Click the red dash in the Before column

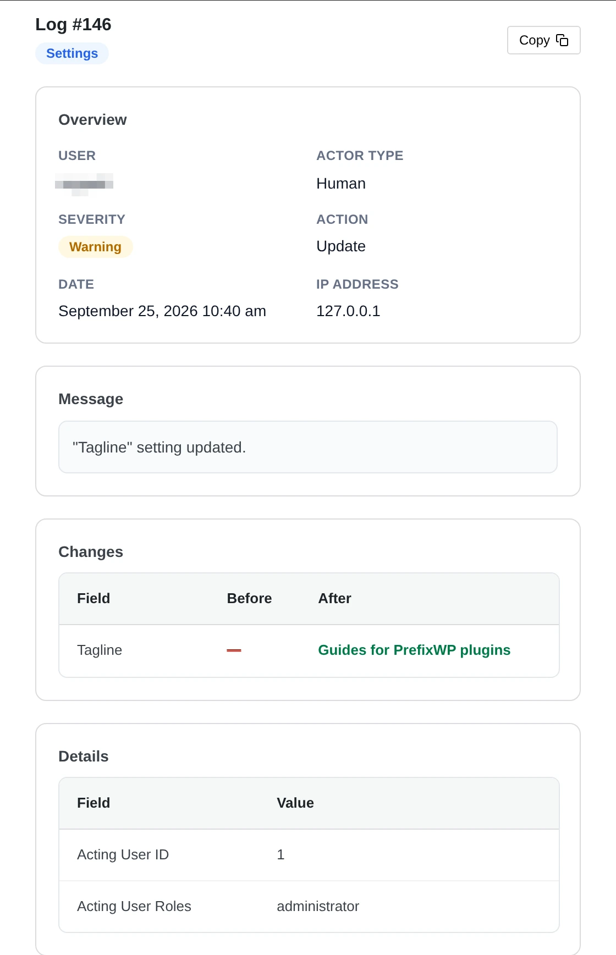tap(234, 650)
